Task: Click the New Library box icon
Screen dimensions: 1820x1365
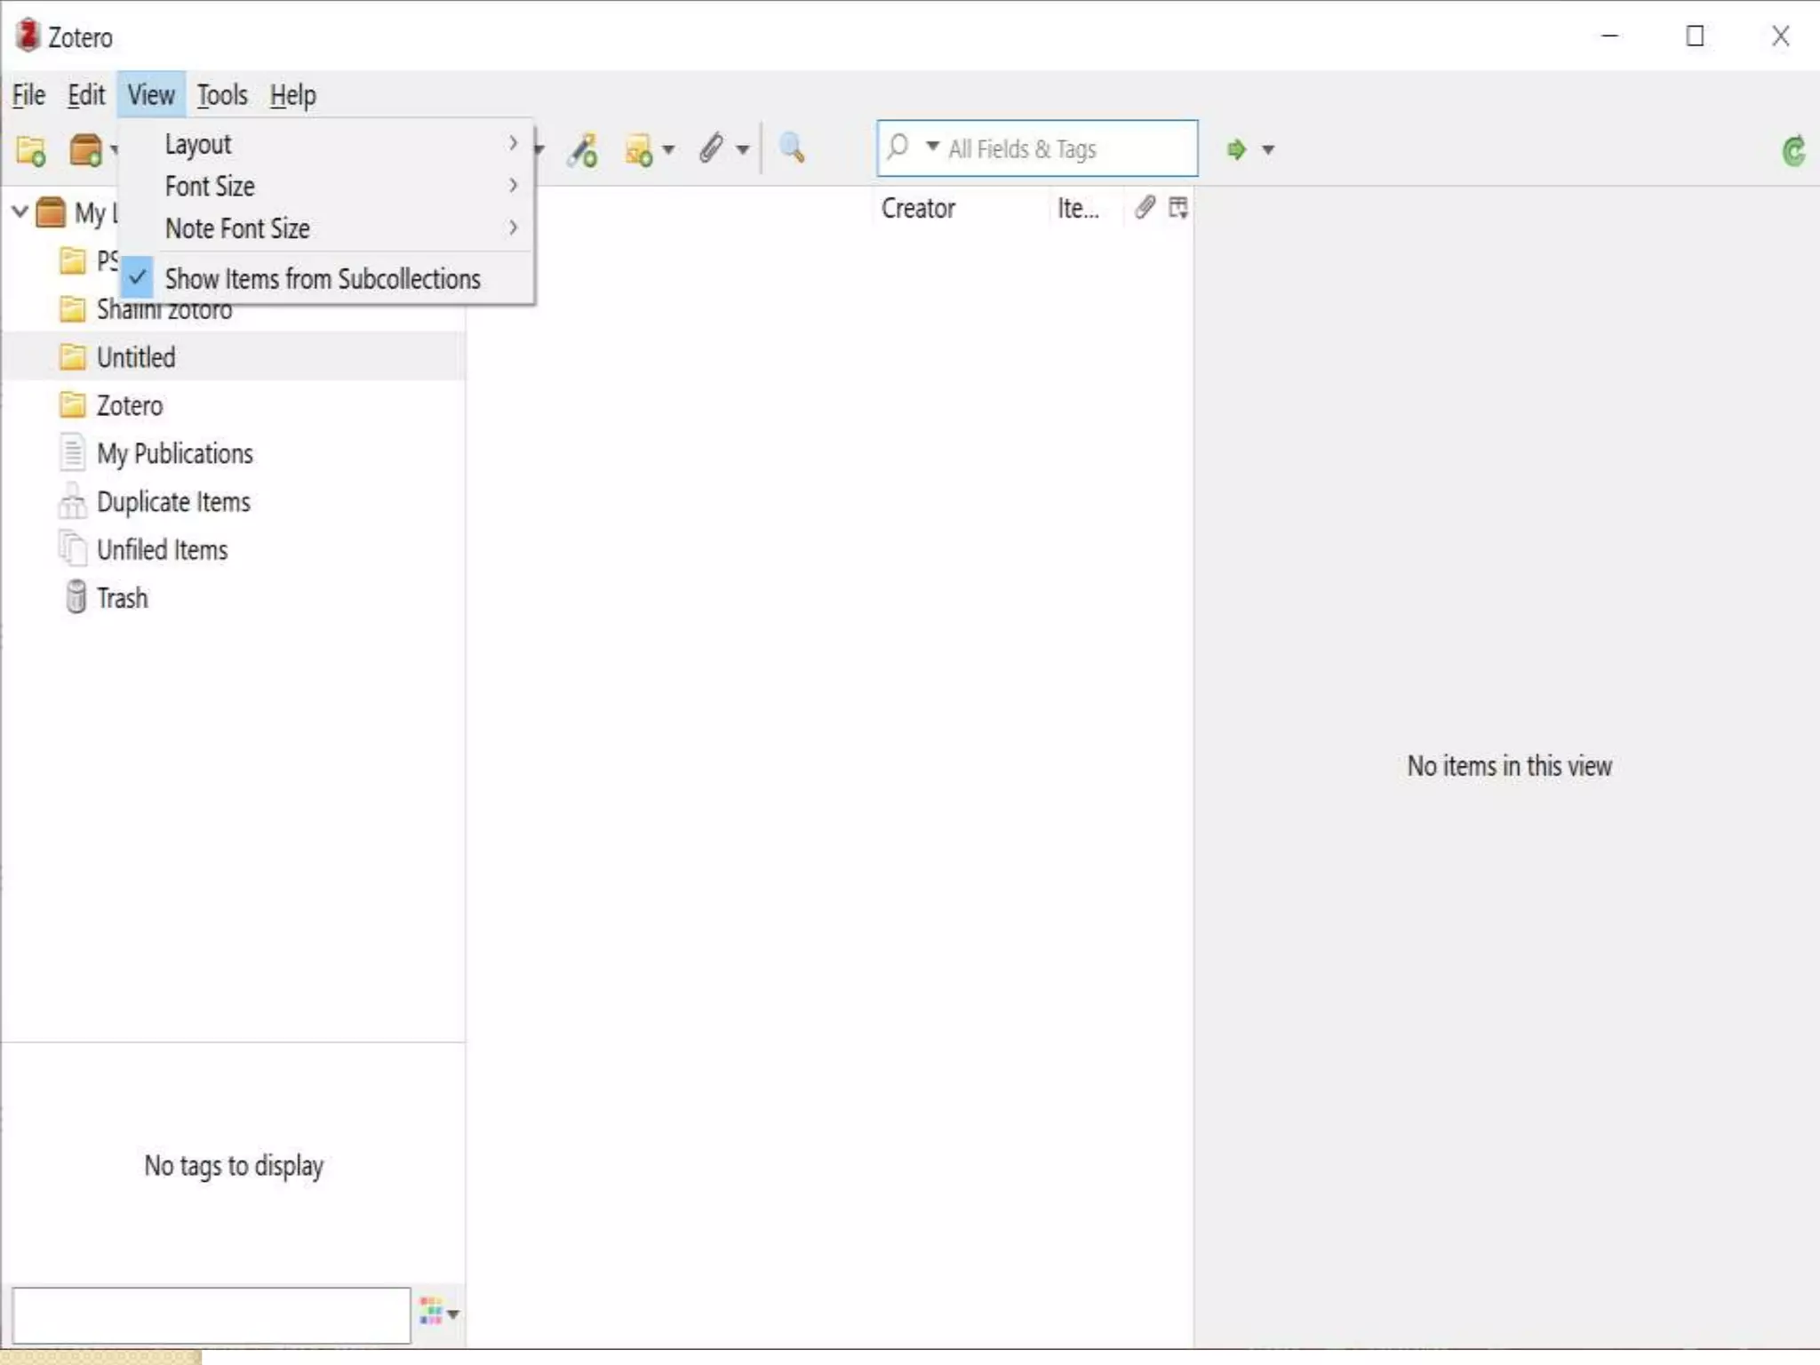Action: [86, 150]
